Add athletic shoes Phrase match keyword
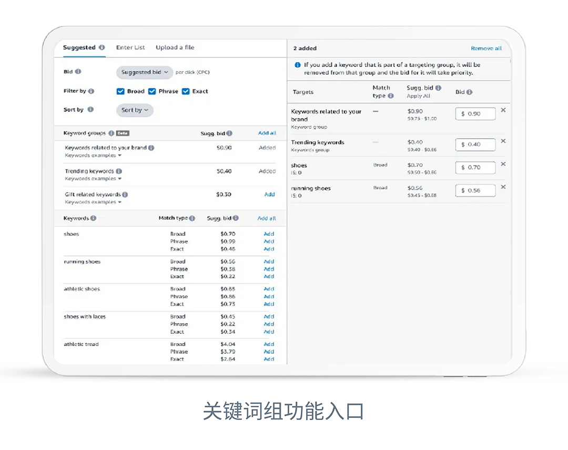The height and width of the screenshot is (450, 568). click(269, 297)
